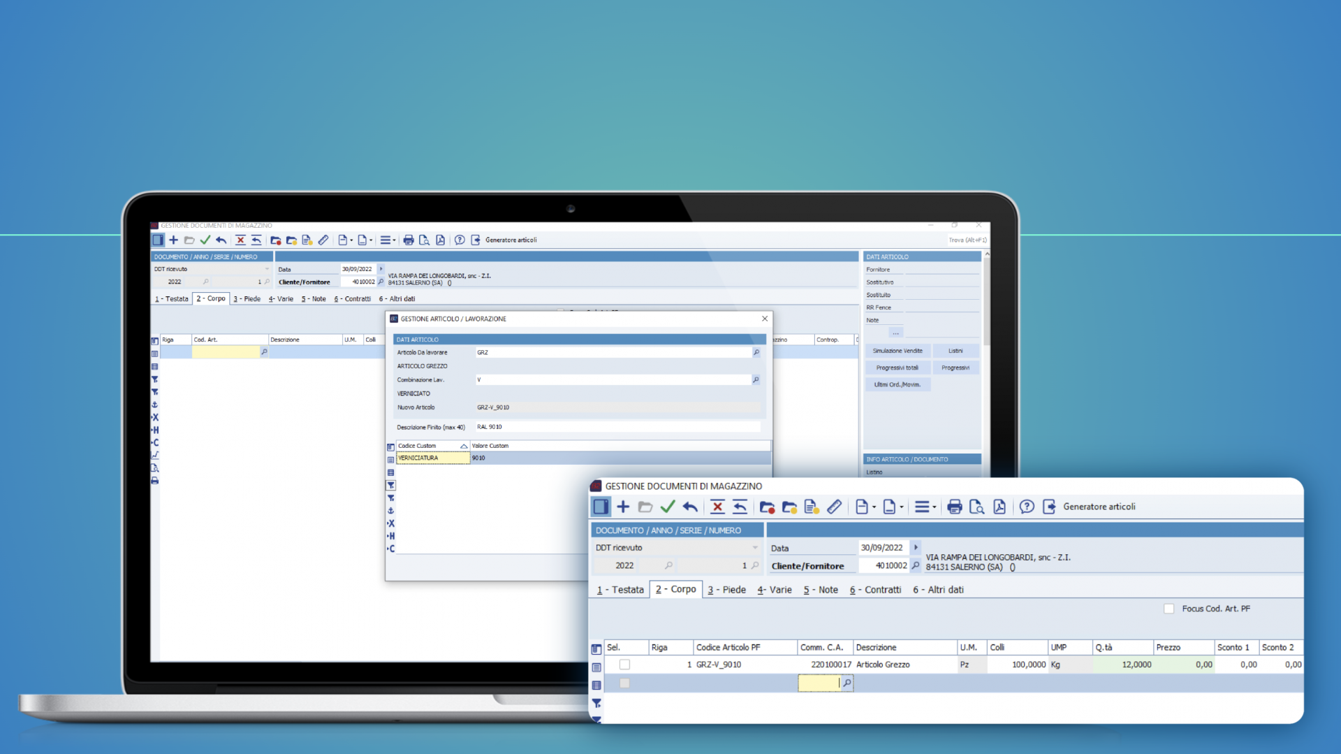Click the open folder icon in enlarged inset toolbar
This screenshot has width=1341, height=754.
click(645, 507)
